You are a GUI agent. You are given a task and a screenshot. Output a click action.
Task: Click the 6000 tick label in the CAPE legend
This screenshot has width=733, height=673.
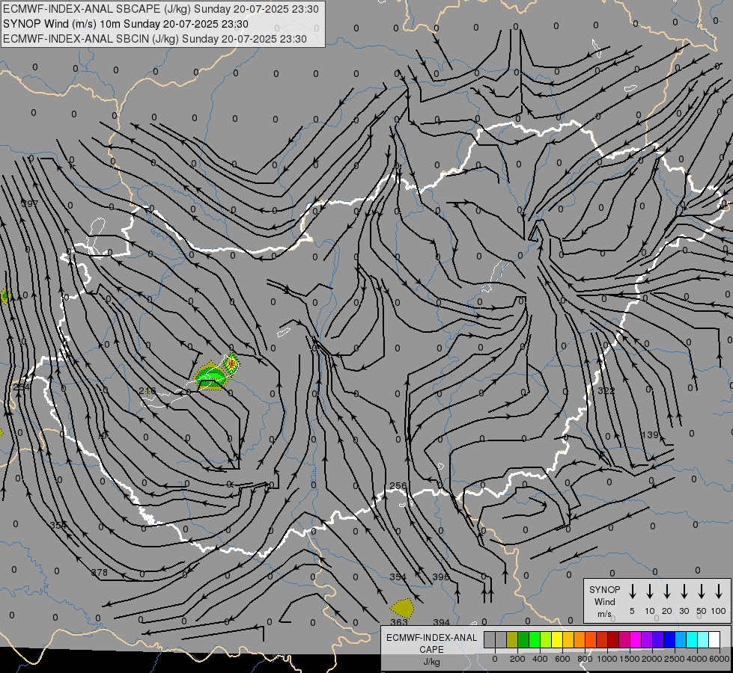click(720, 659)
